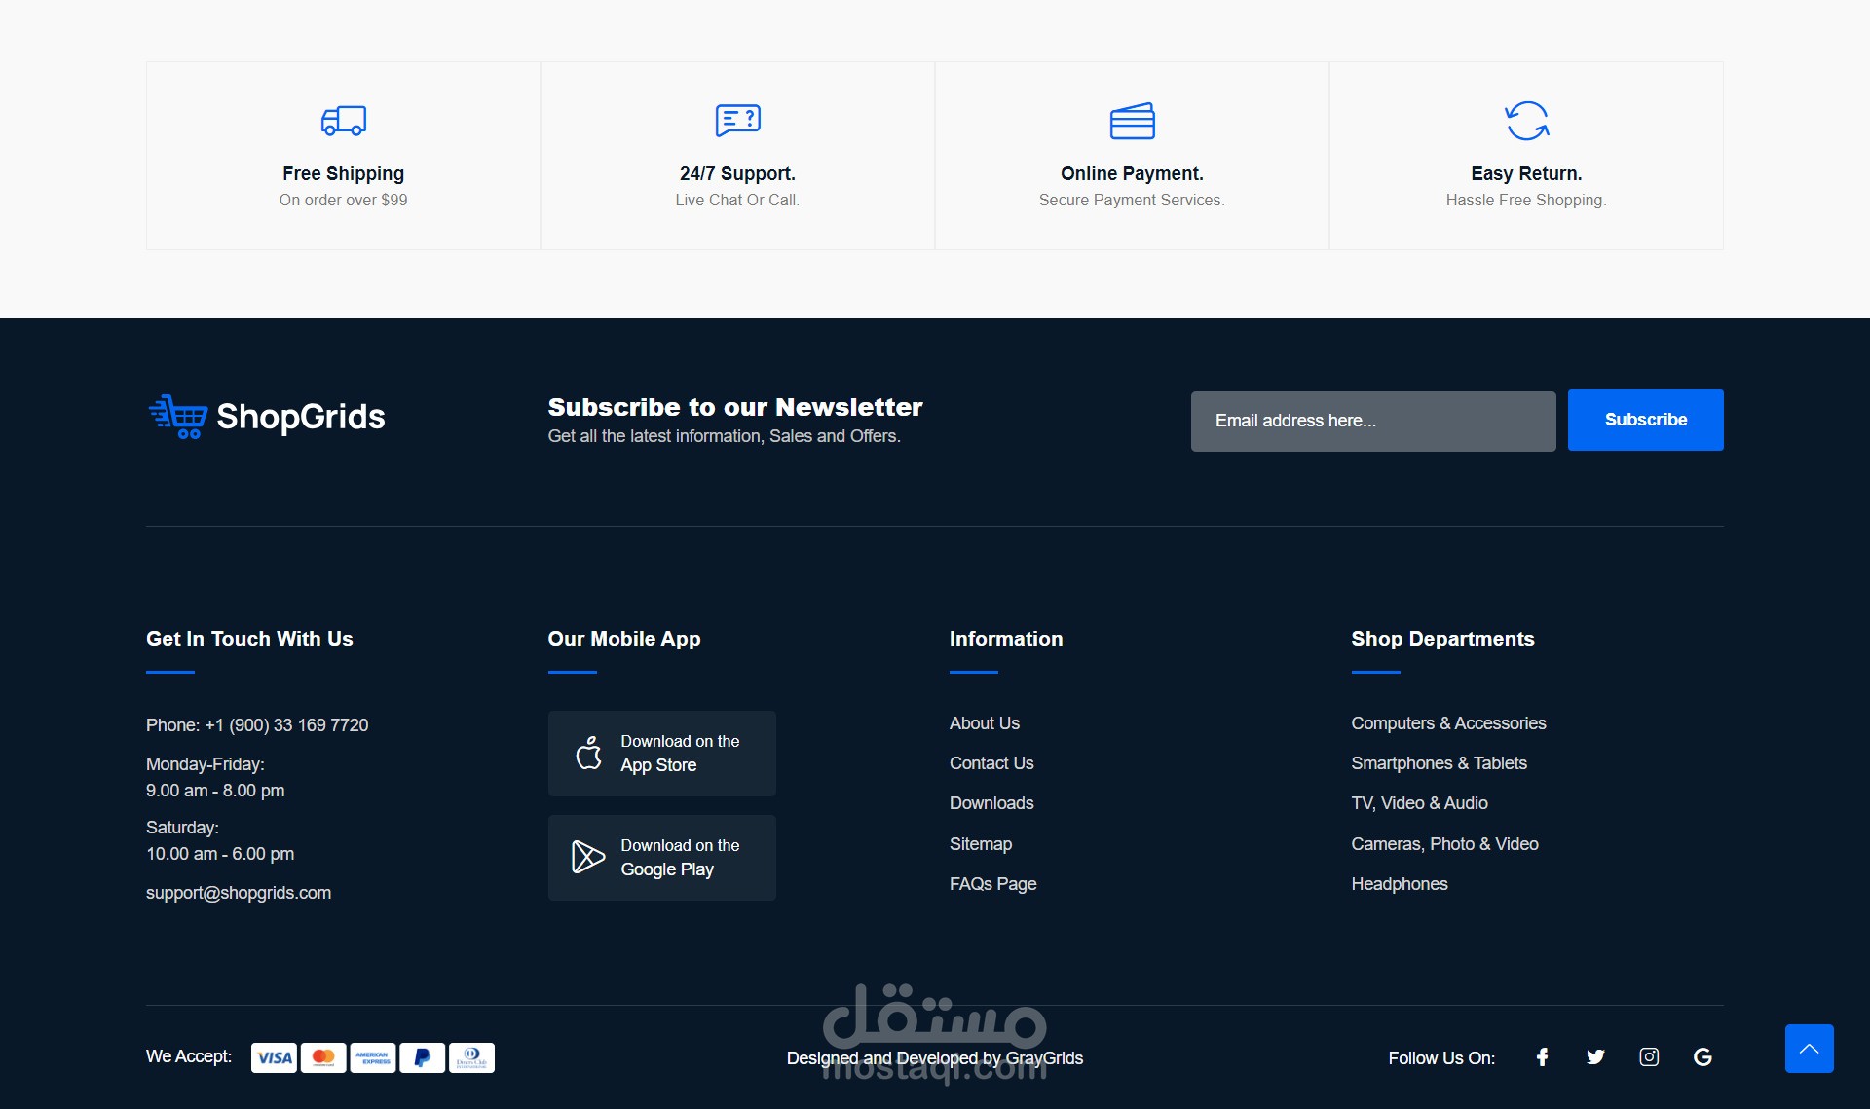Click the PayPal payment badge

[422, 1057]
